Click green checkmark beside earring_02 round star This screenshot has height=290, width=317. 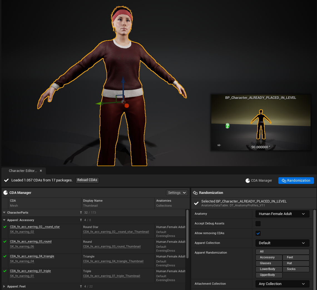tap(5, 227)
